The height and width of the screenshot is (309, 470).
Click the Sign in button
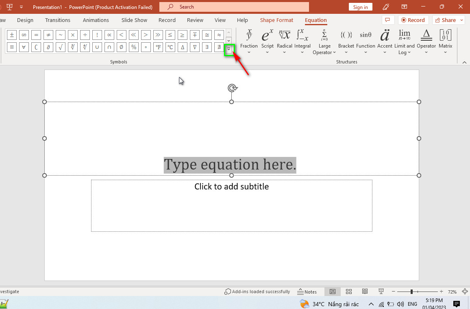(360, 7)
